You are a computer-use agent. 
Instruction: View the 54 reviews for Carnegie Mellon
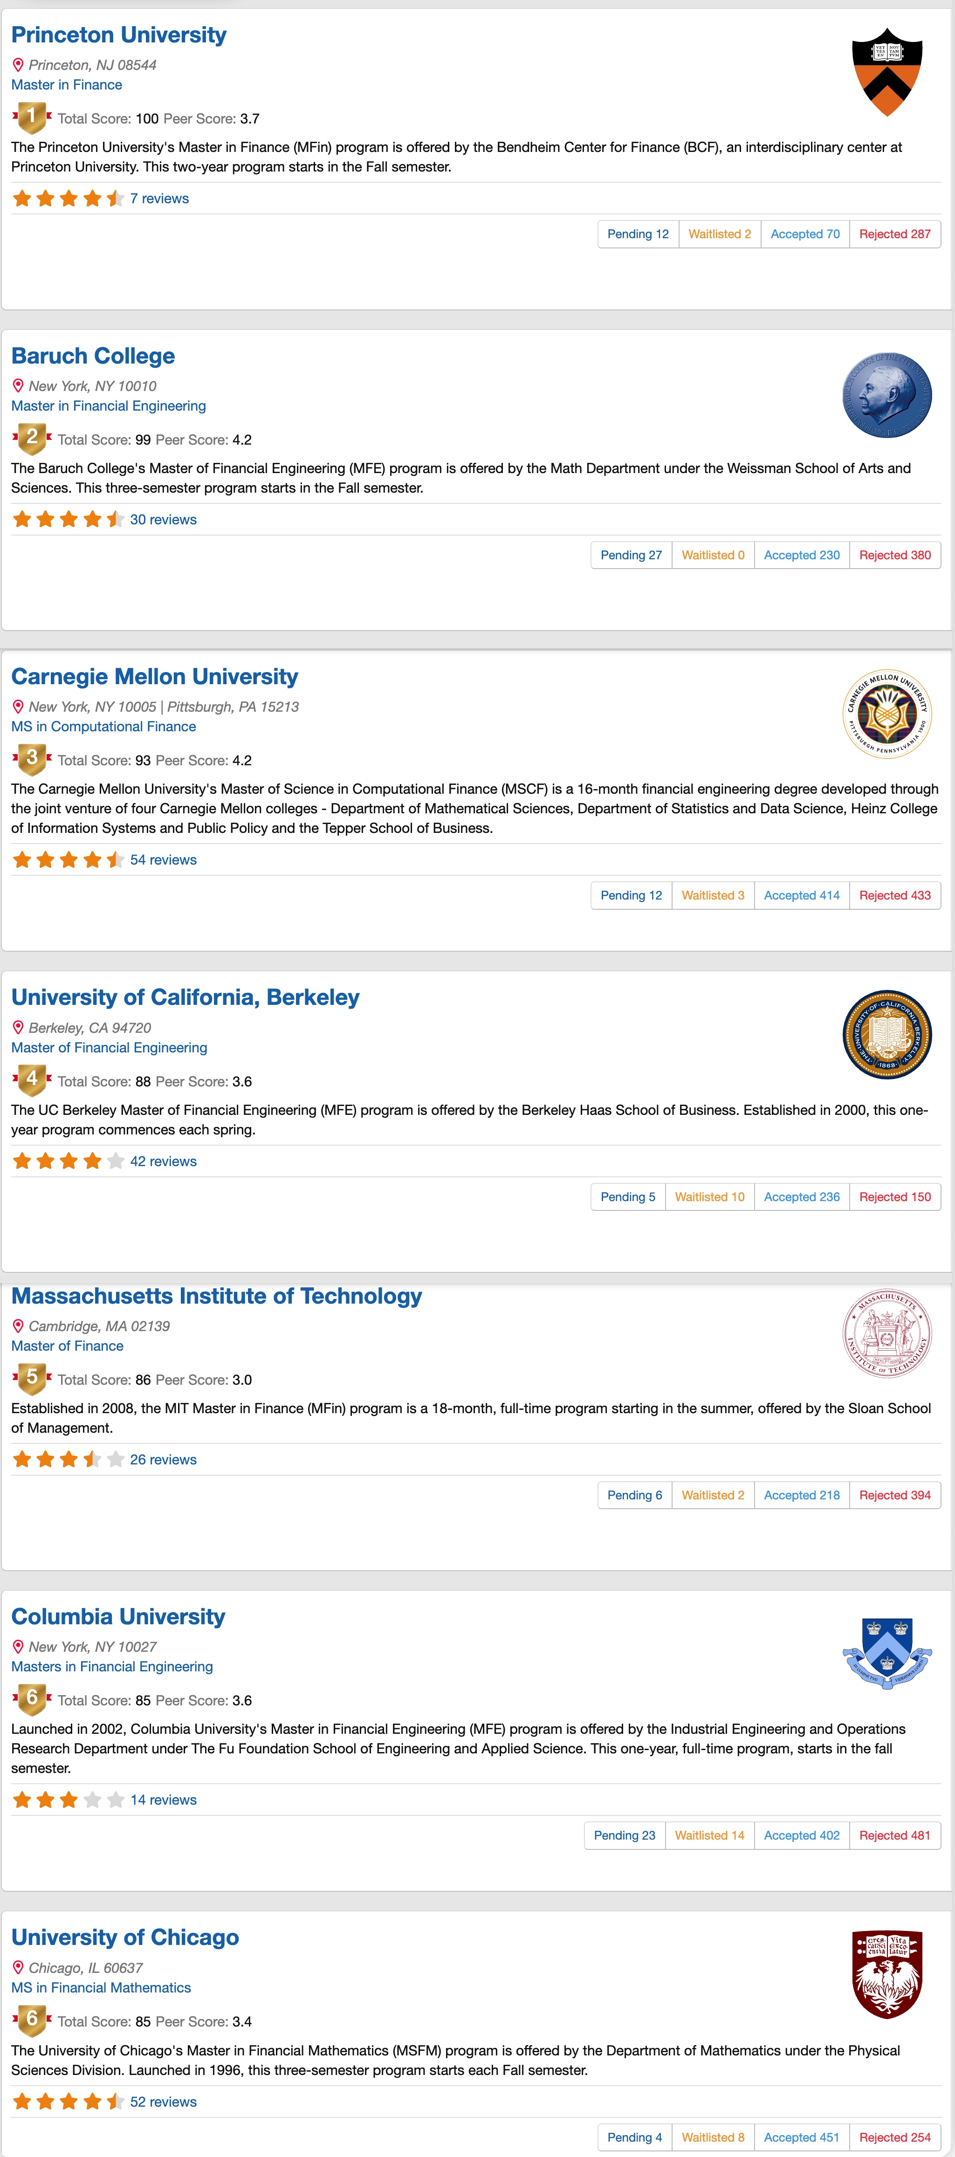[163, 860]
